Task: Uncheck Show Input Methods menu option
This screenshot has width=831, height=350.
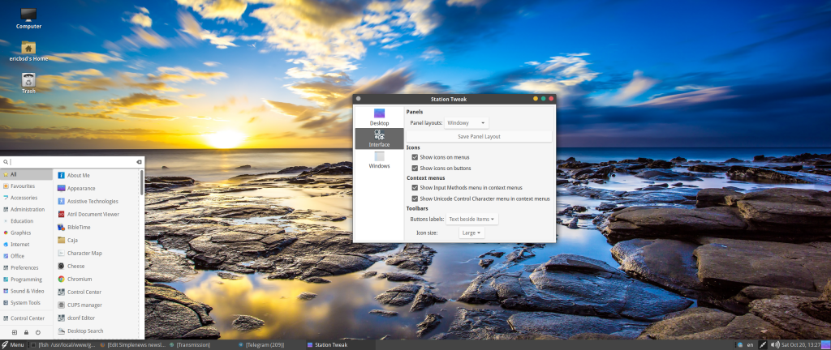Action: pos(415,187)
